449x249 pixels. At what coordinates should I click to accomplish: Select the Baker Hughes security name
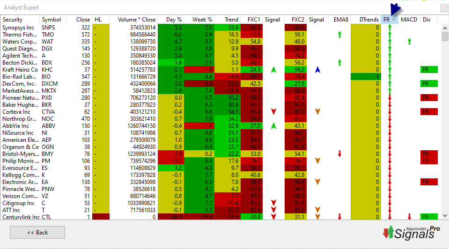coord(20,105)
